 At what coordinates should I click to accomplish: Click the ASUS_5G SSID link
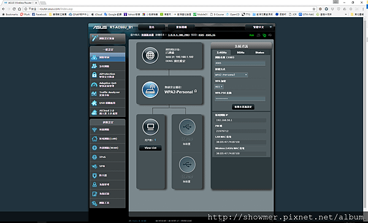tap(210, 35)
